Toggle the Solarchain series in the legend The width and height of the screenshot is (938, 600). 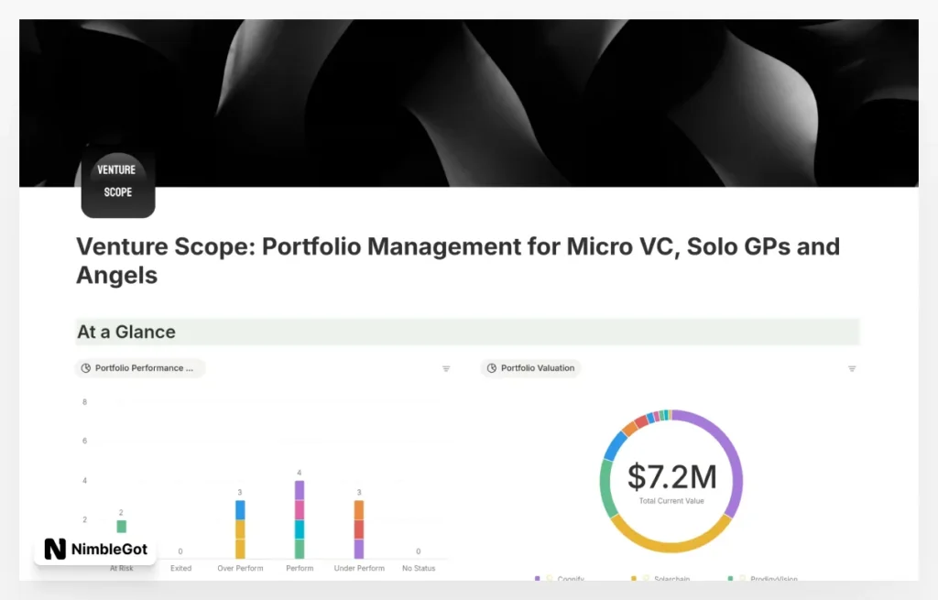pyautogui.click(x=673, y=578)
